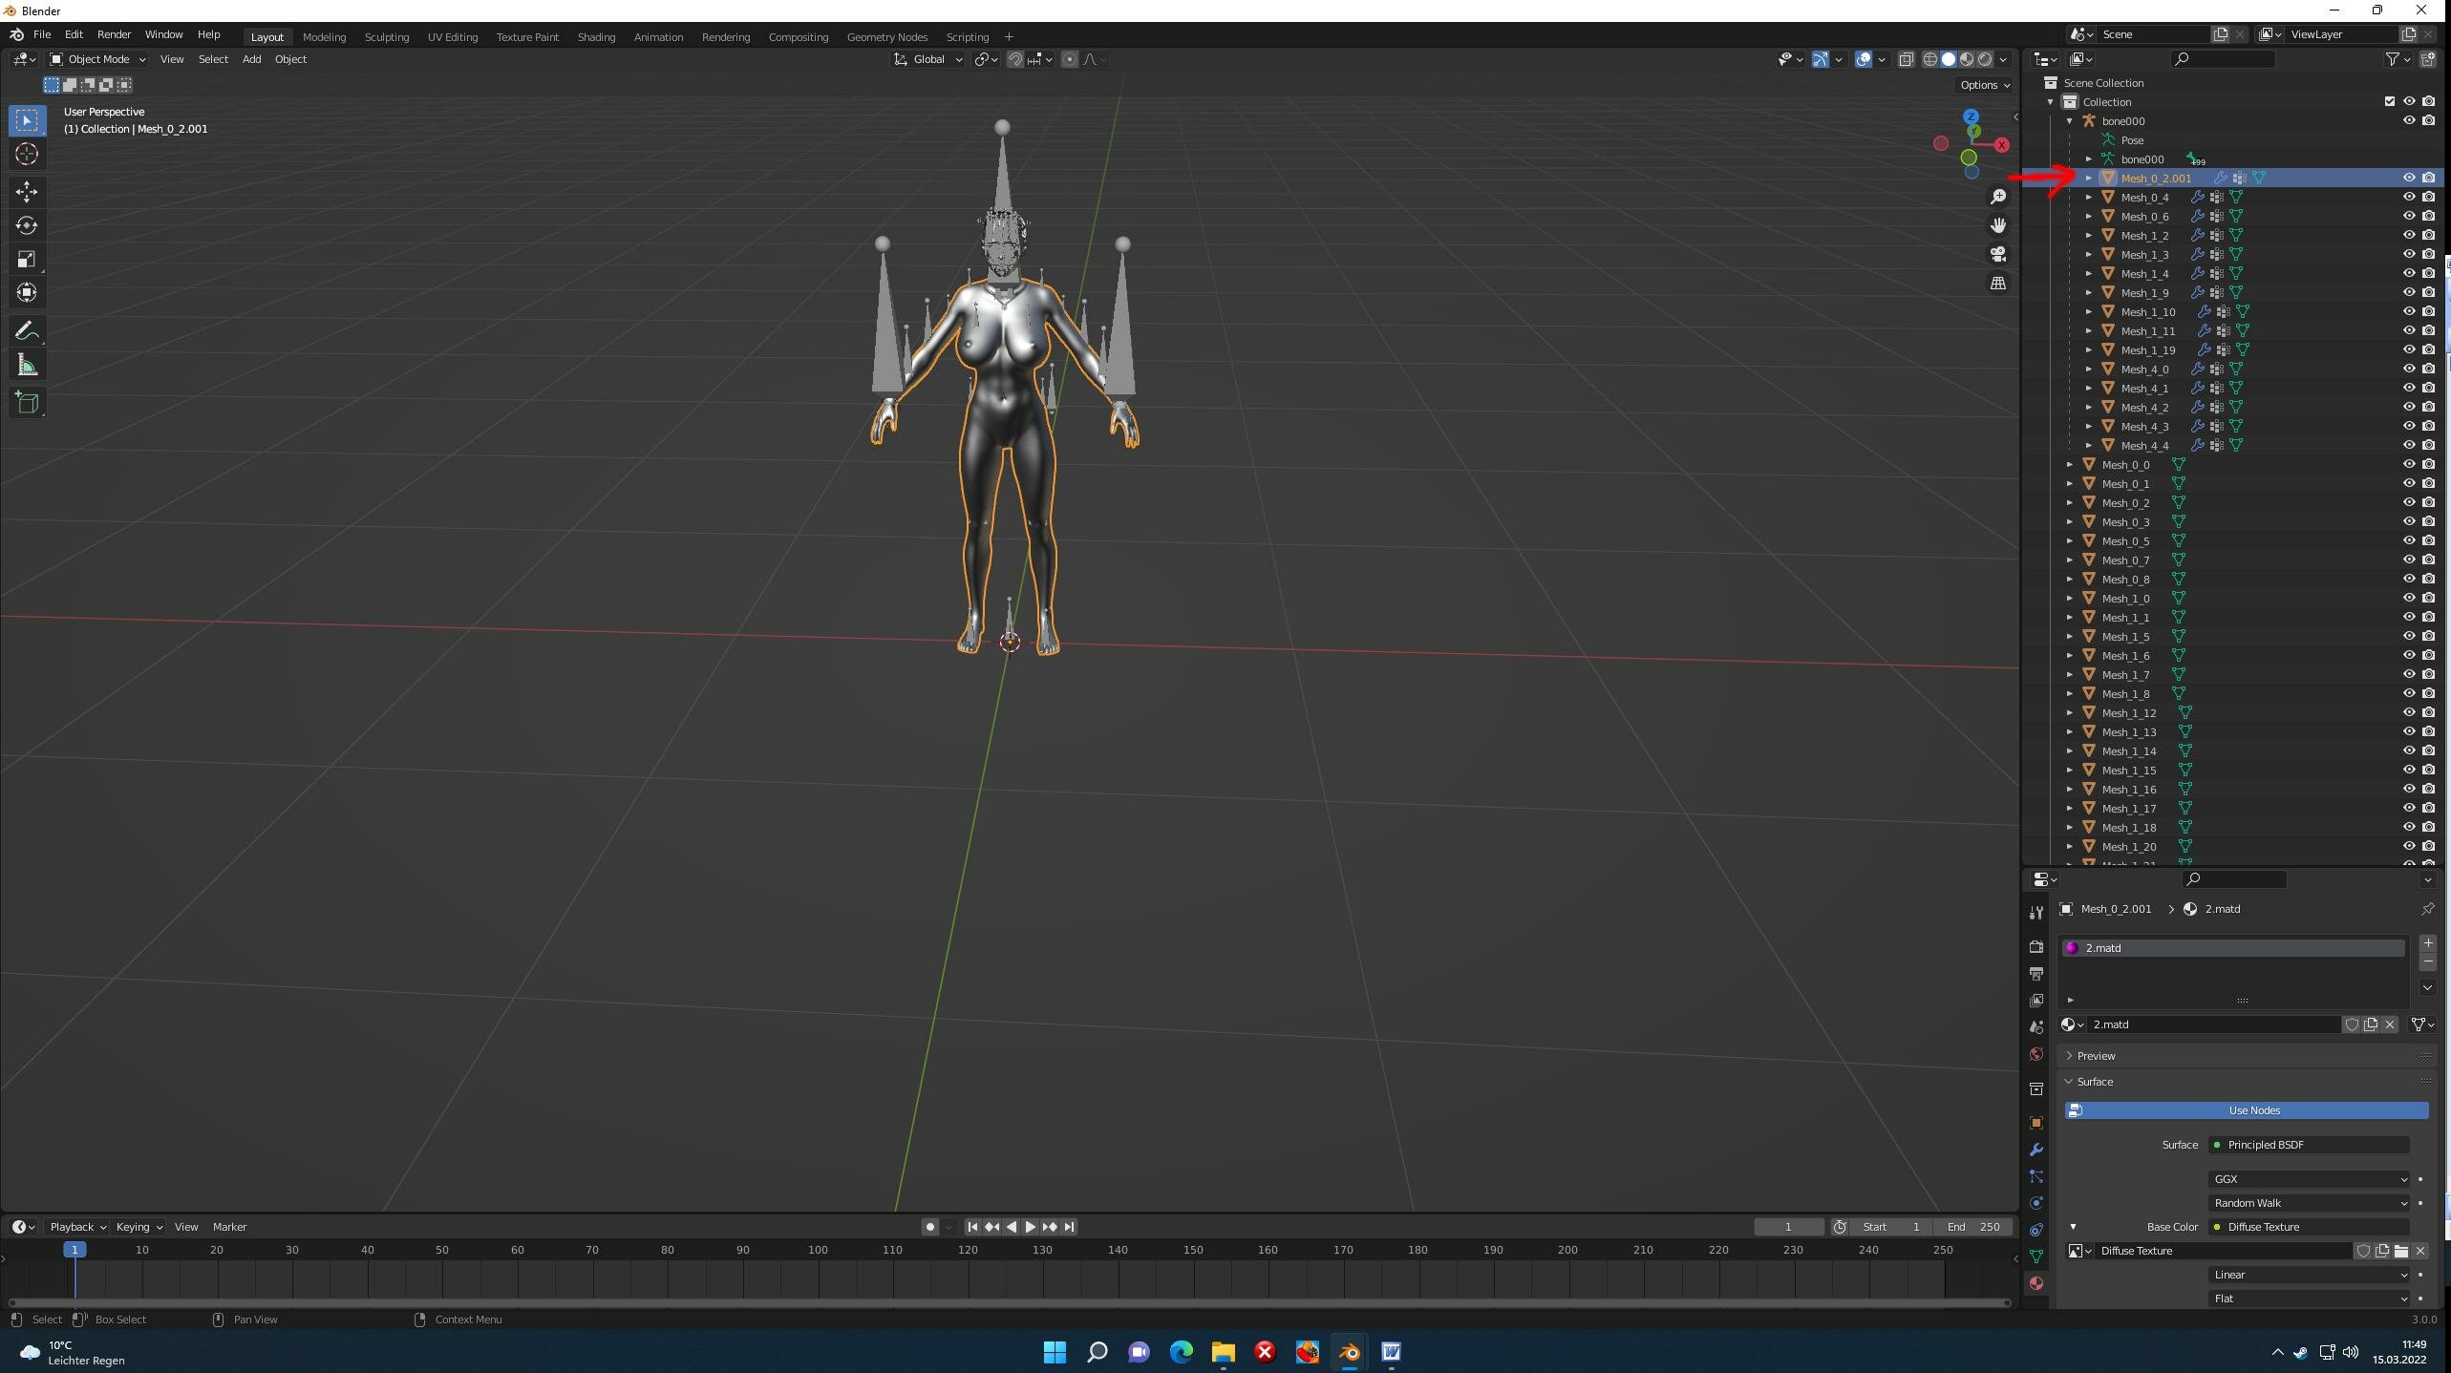The width and height of the screenshot is (2451, 1373).
Task: Select the Add Cube tool
Action: [27, 403]
